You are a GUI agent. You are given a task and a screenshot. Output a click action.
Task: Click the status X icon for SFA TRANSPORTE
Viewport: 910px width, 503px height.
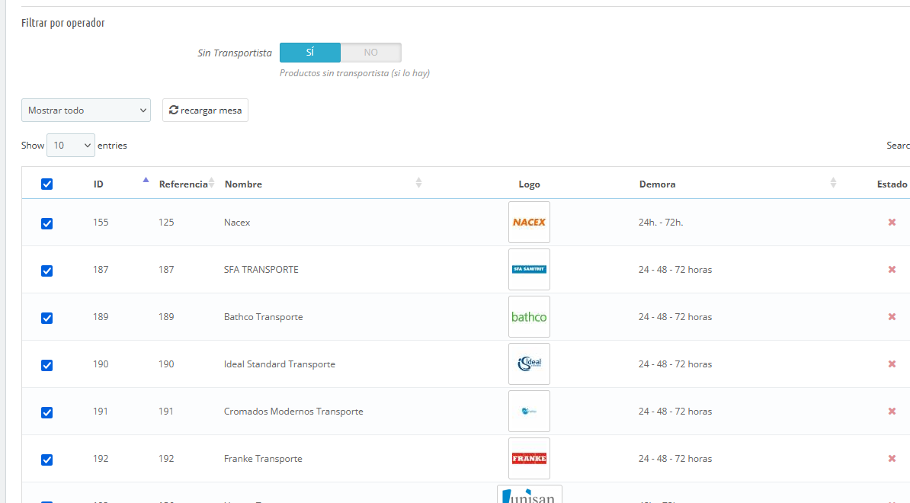[892, 270]
